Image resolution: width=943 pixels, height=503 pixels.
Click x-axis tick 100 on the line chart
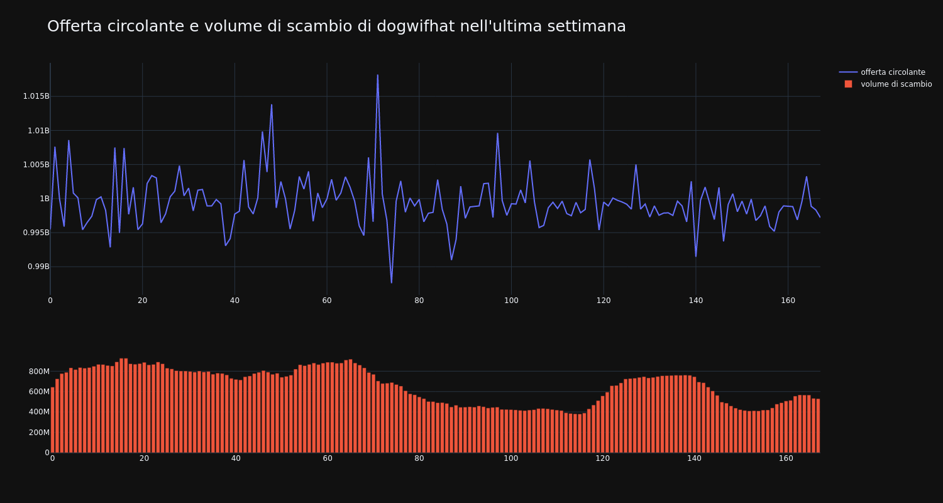[511, 301]
